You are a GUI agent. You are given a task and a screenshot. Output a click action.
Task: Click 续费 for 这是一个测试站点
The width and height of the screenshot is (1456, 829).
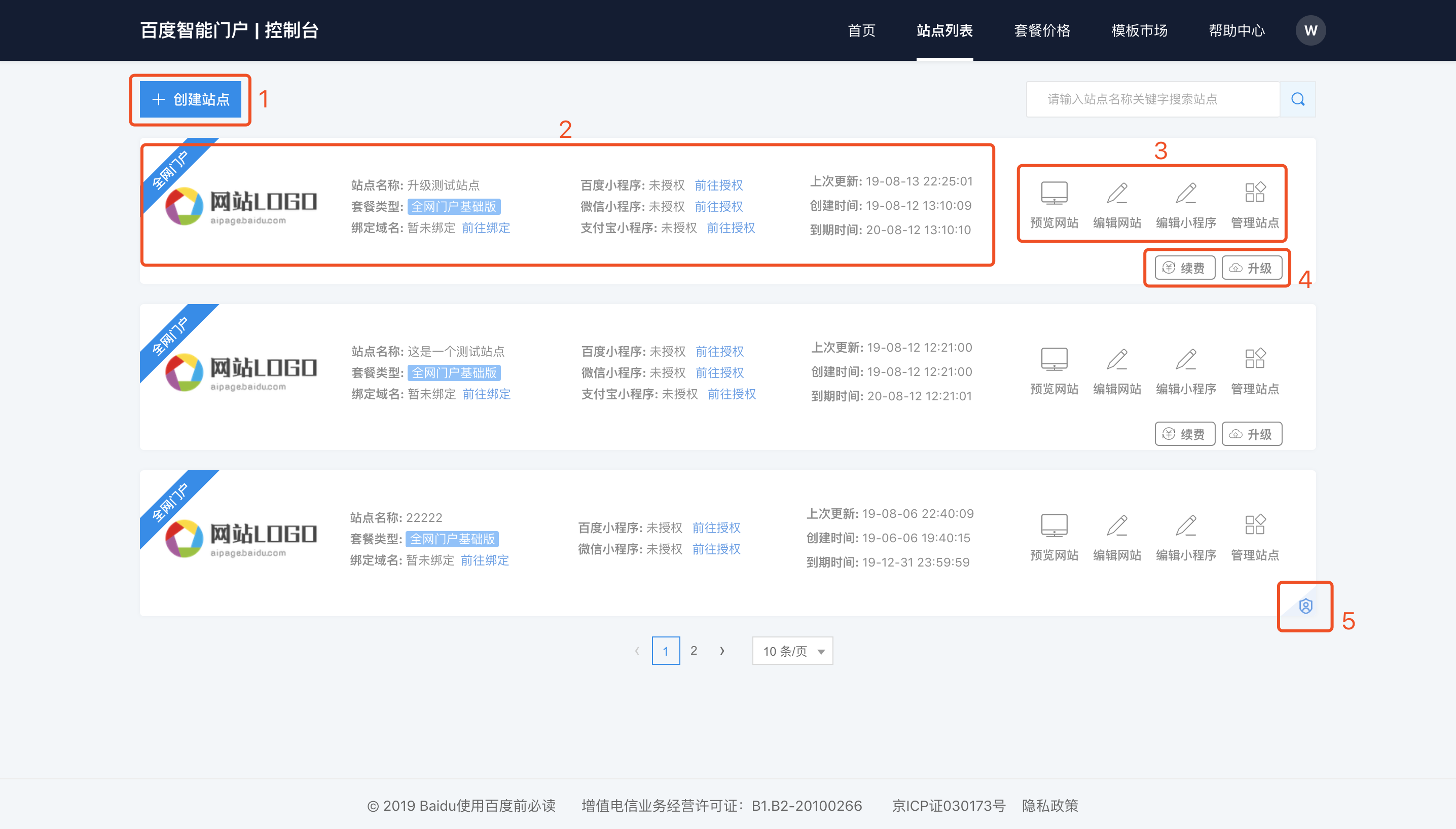coord(1184,434)
